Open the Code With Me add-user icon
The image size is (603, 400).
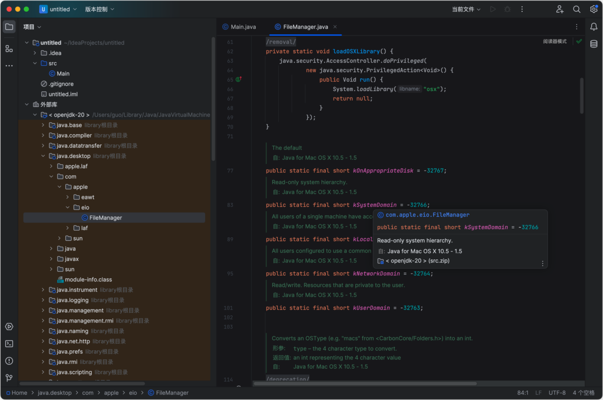pos(560,9)
